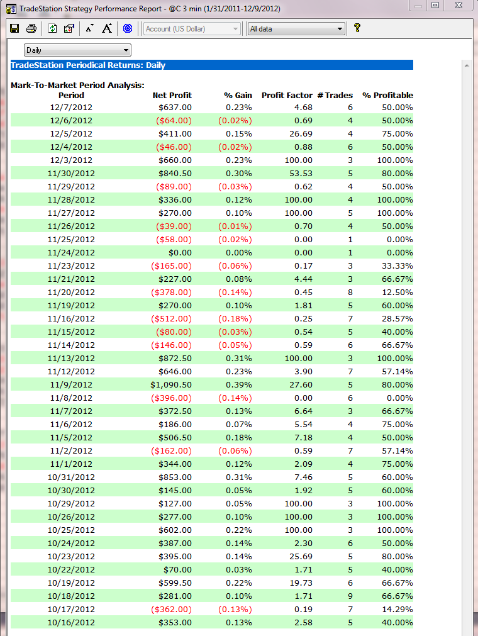Viewport: 478px width, 636px height.
Task: Open the Daily period dropdown
Action: click(77, 50)
